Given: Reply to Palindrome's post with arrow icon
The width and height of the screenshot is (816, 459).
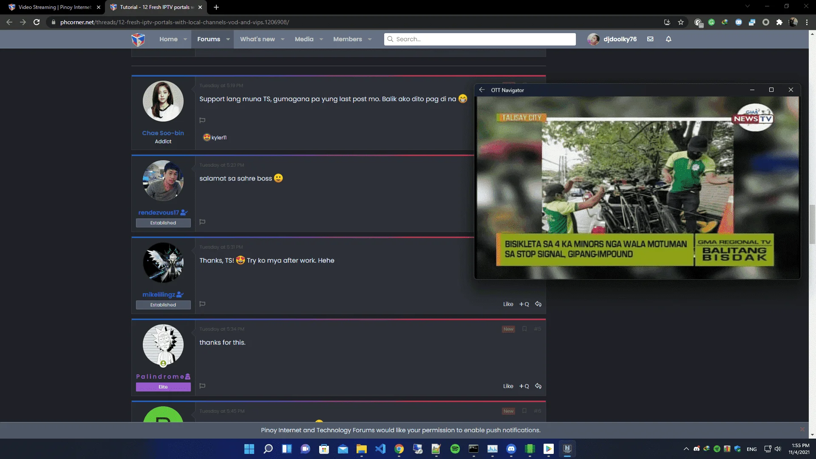Looking at the screenshot, I should point(538,386).
